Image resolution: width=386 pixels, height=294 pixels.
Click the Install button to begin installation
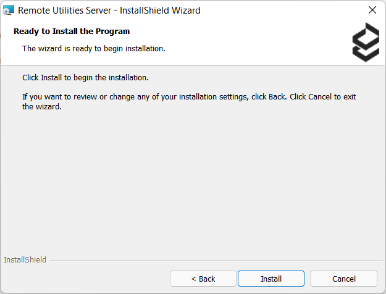(271, 279)
